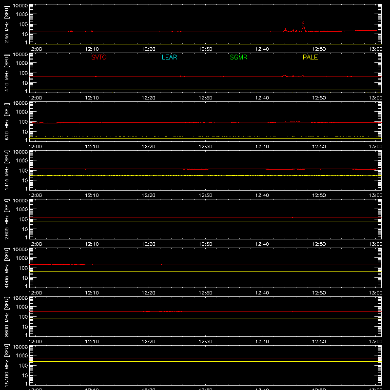390x390 pixels.
Task: Click the 100 y-axis value of 1415 MHz panel
Action: coord(23,171)
